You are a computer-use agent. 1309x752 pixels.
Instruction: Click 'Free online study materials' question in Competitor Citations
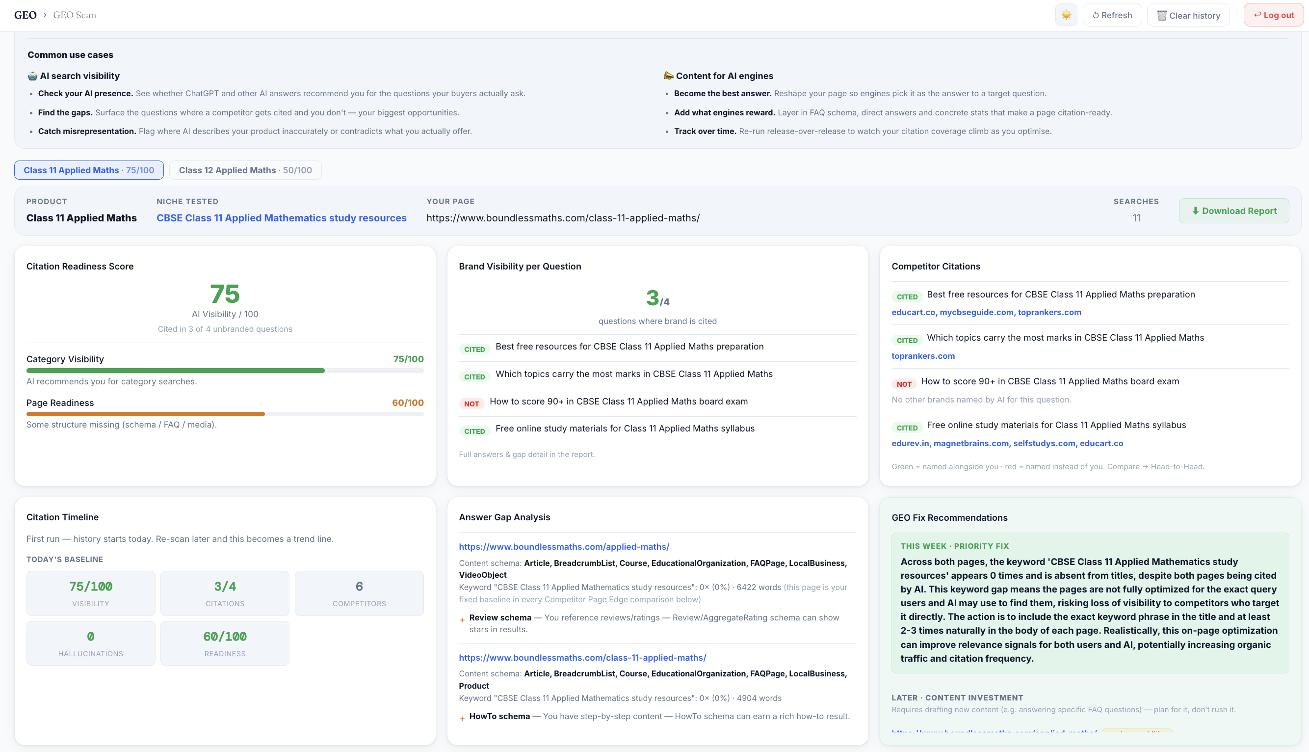1056,425
